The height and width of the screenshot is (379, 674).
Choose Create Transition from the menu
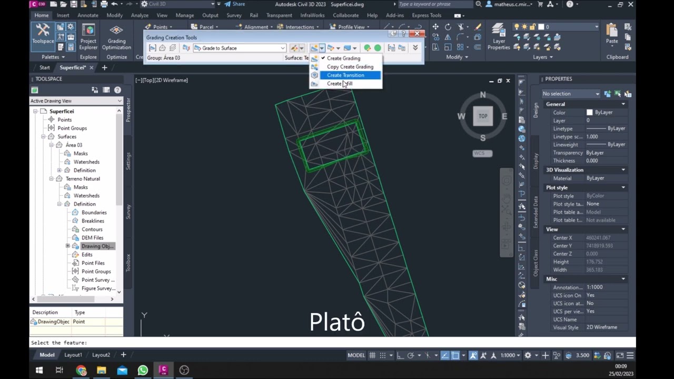point(345,75)
